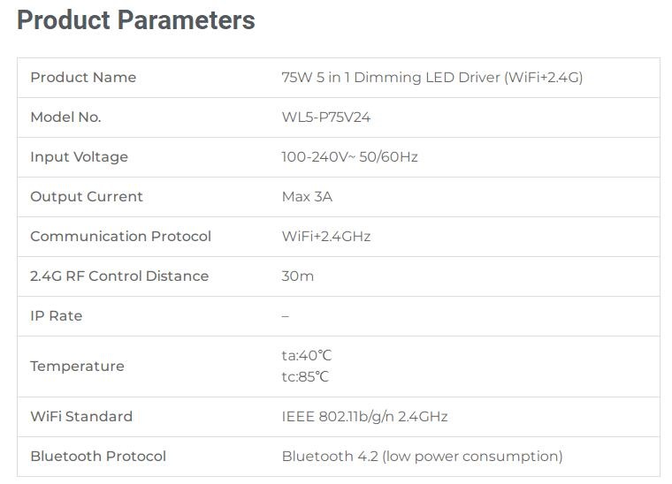Click the IP Rate label
672x484 pixels.
tap(56, 316)
